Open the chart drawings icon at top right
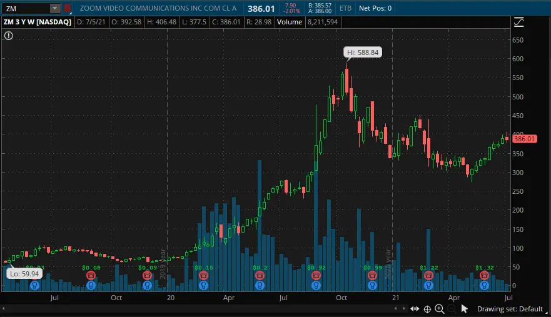This screenshot has width=551, height=317. [x=518, y=22]
